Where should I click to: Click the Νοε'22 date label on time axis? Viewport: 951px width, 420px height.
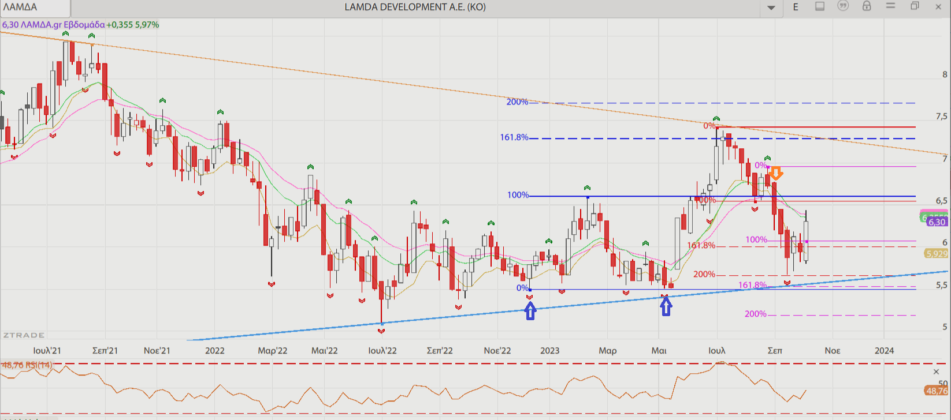coord(497,350)
